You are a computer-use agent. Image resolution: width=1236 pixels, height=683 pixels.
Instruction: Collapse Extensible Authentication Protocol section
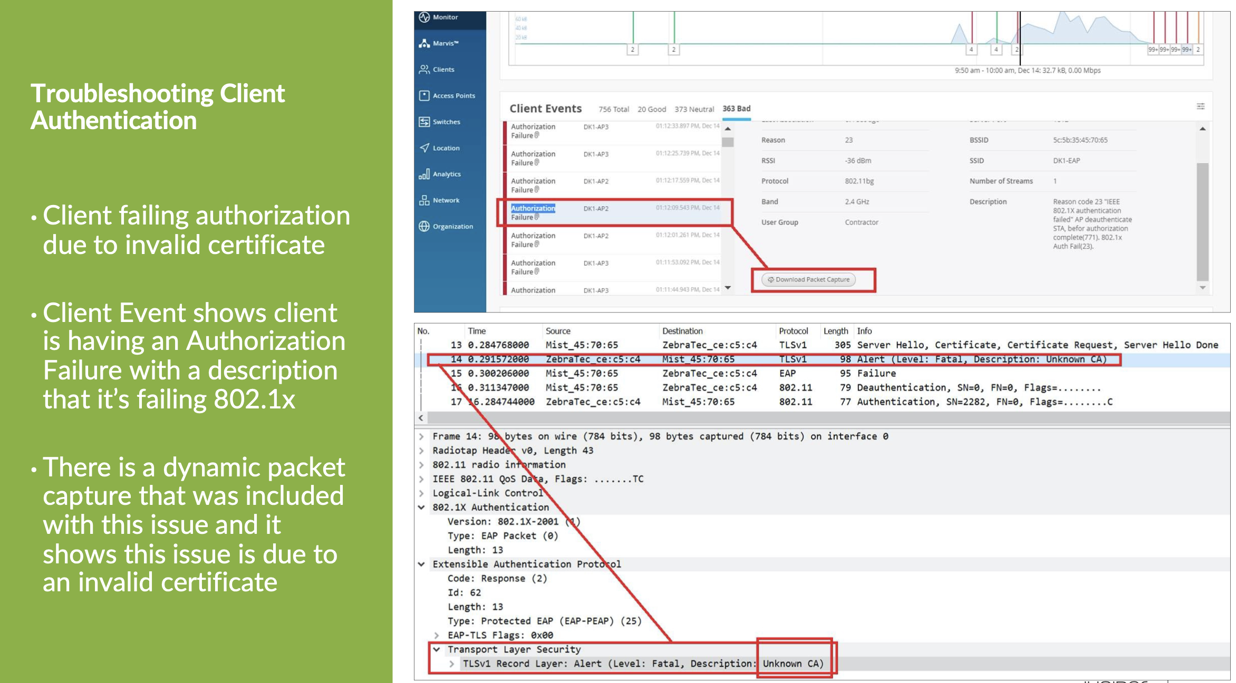point(421,564)
